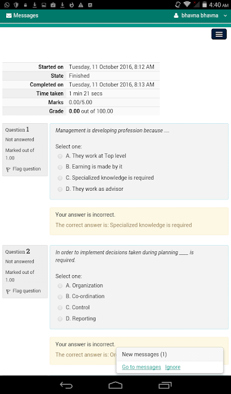231x394 pixels.
Task: Select option A. They work at Top level
Action: pos(60,156)
